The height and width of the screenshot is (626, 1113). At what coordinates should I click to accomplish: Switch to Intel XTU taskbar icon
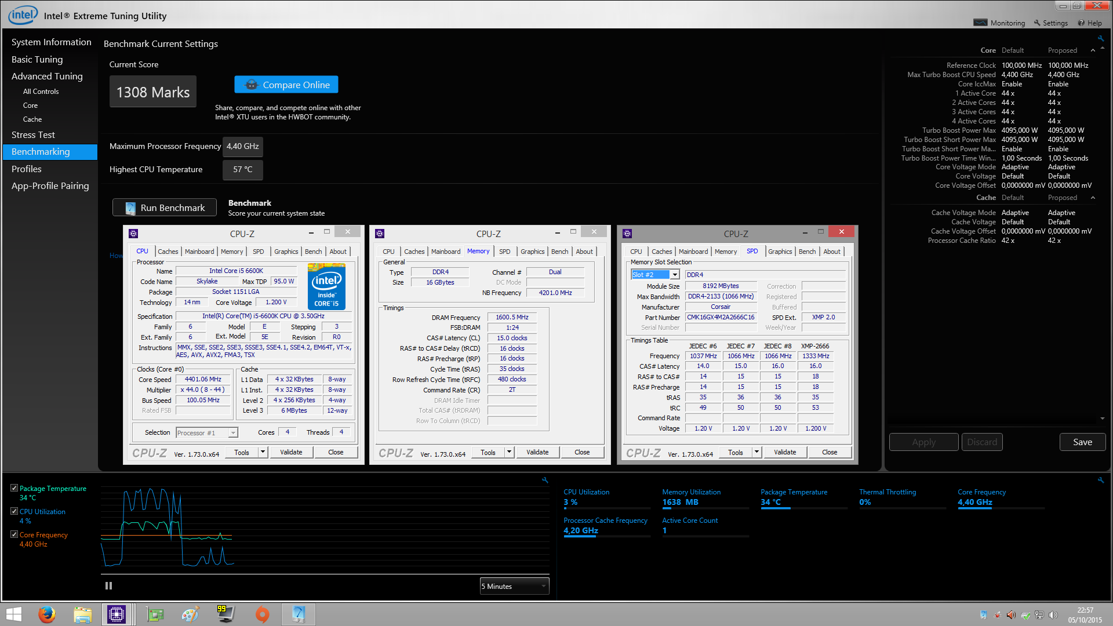(299, 614)
